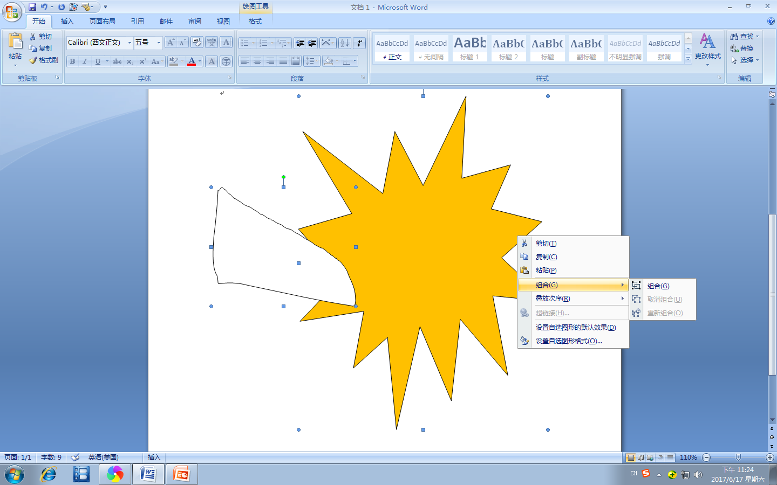Toggle Align Text Left
Viewport: 777px width, 485px height.
(x=244, y=61)
